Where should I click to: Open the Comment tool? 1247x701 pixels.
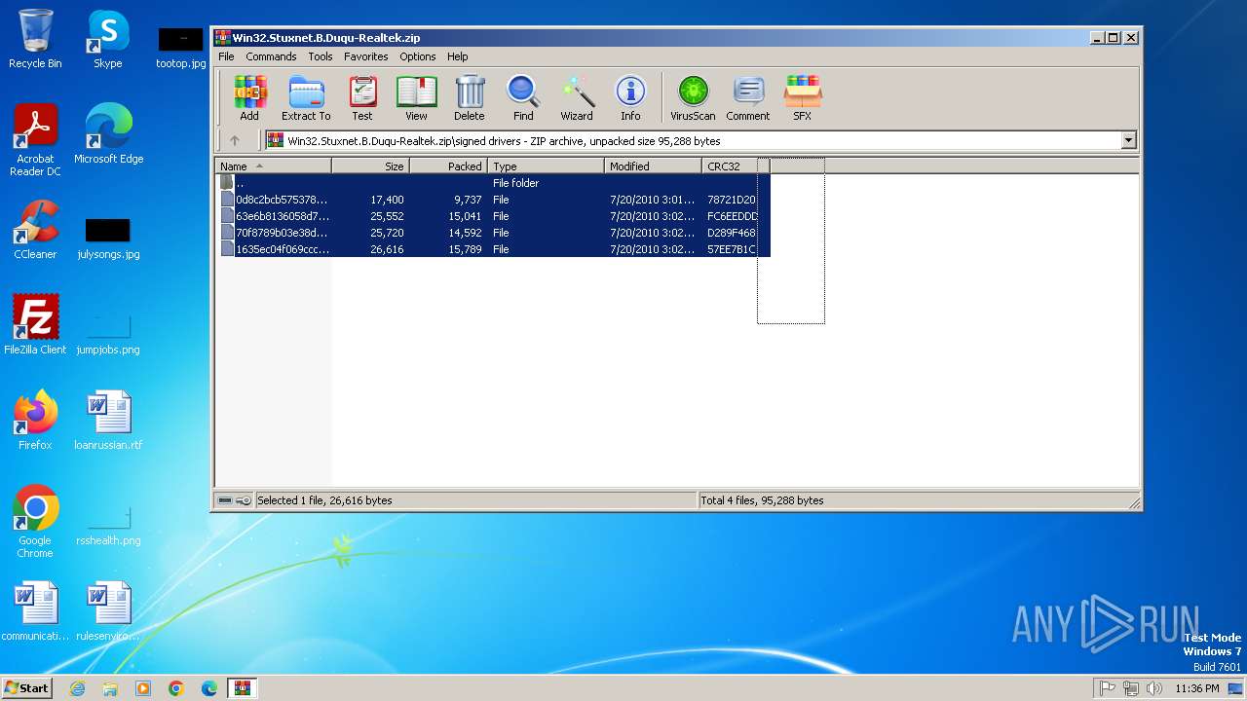pos(747,98)
